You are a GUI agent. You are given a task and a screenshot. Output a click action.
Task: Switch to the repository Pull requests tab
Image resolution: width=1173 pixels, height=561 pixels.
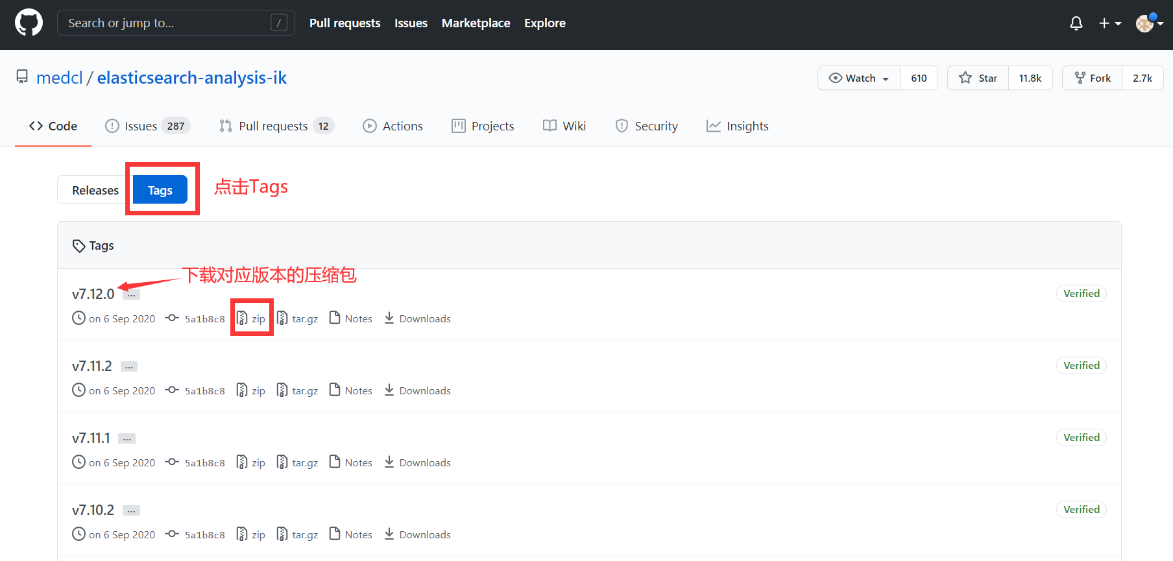click(276, 126)
